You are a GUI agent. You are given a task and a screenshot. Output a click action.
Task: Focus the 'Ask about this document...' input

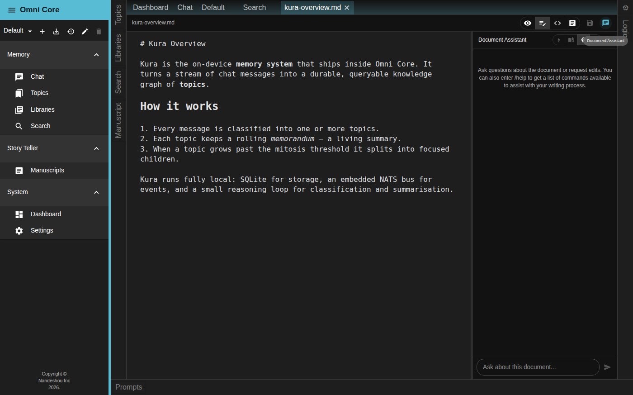tap(538, 367)
